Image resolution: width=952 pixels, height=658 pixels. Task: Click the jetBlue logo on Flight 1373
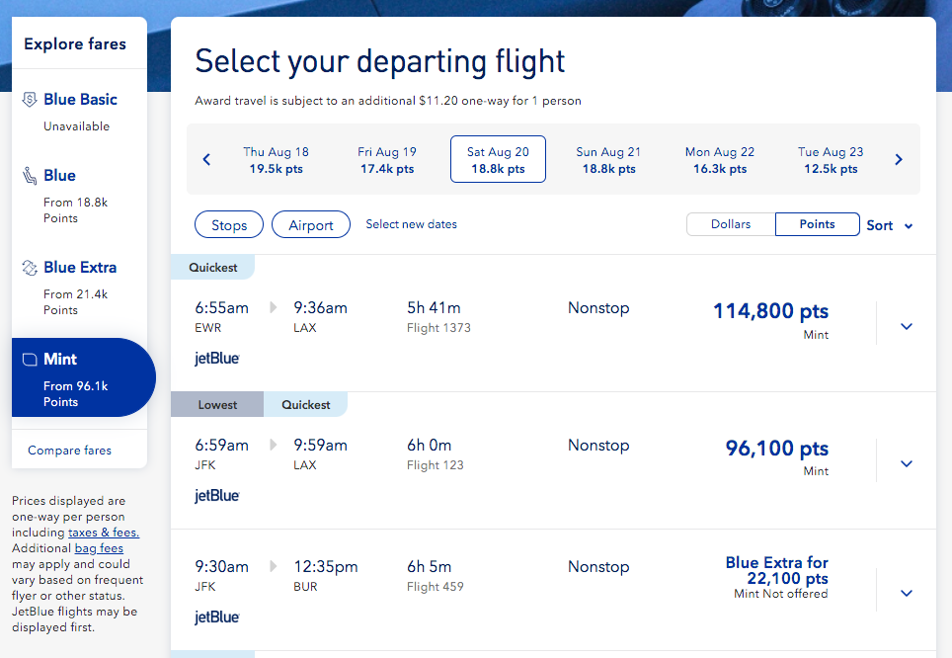(215, 358)
